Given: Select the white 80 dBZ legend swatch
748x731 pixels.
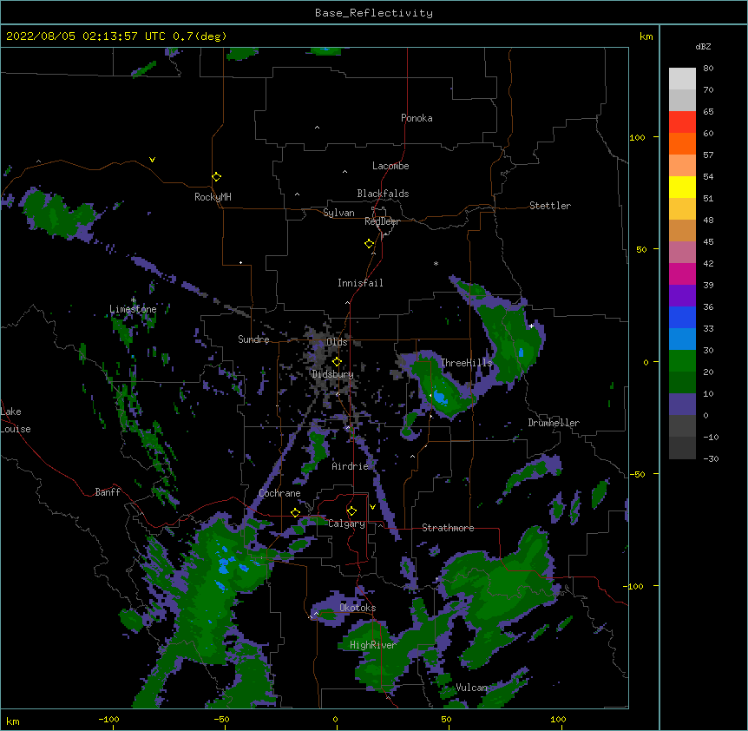Looking at the screenshot, I should click(682, 79).
